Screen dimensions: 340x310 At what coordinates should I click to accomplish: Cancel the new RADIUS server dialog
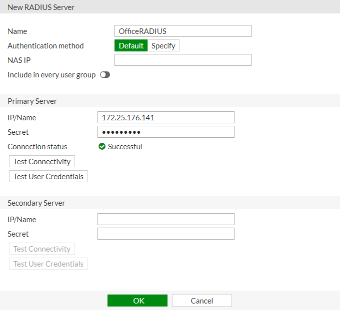[202, 301]
